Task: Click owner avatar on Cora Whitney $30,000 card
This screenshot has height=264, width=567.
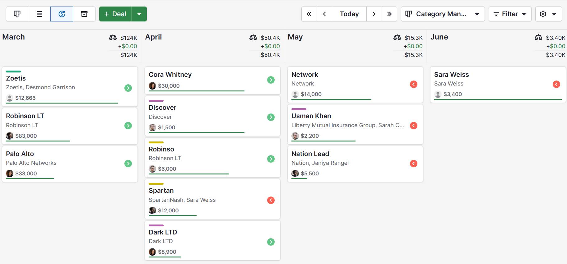Action: click(x=152, y=86)
